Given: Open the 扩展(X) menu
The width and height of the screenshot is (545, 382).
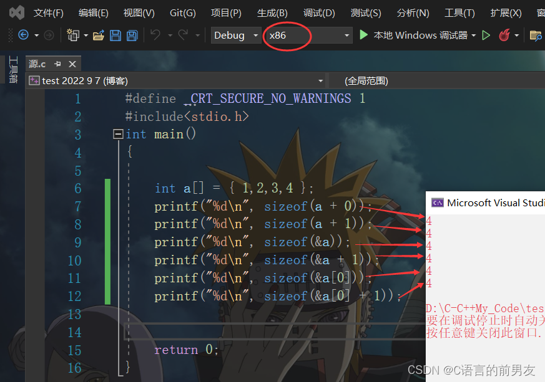Looking at the screenshot, I should click(x=506, y=13).
